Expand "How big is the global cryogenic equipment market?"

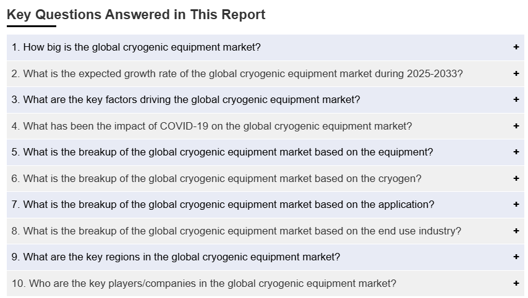coord(136,48)
